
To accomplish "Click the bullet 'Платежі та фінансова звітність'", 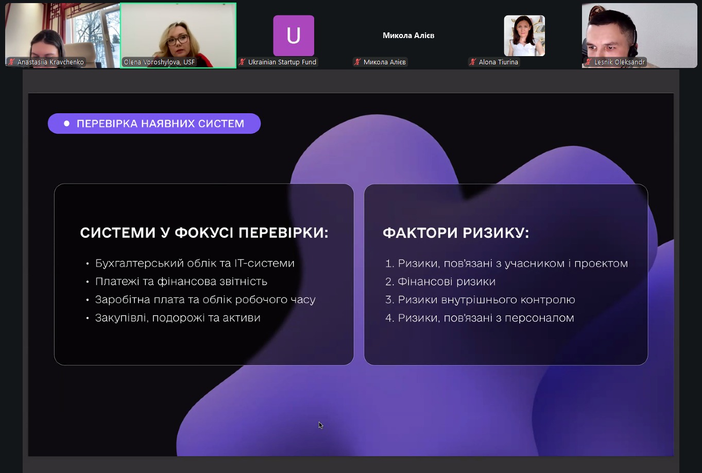I will (x=181, y=282).
